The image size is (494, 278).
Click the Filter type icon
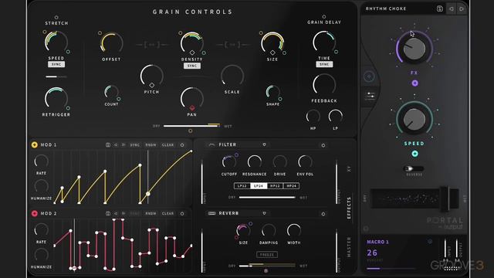pos(211,144)
